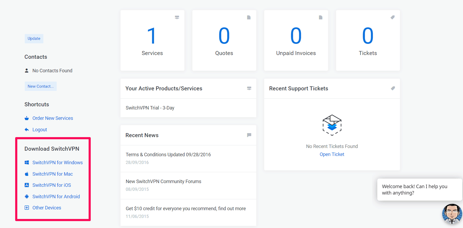The width and height of the screenshot is (463, 228).
Task: Click the Welcome back chat message bubble
Action: coord(420,189)
